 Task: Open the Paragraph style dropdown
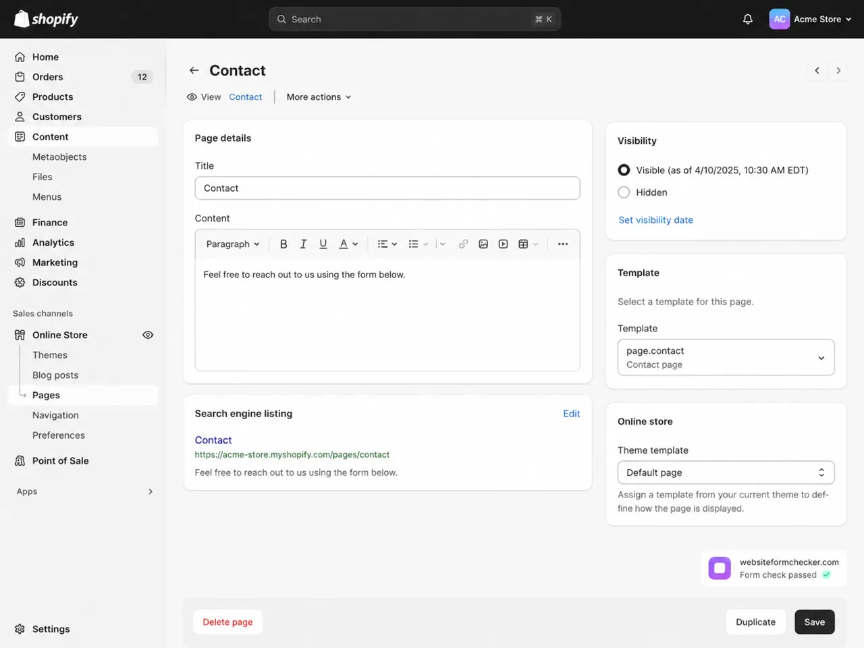coord(233,244)
